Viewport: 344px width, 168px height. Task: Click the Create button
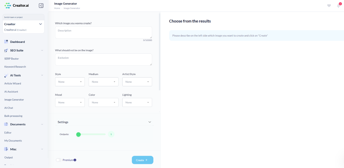[x=142, y=160]
